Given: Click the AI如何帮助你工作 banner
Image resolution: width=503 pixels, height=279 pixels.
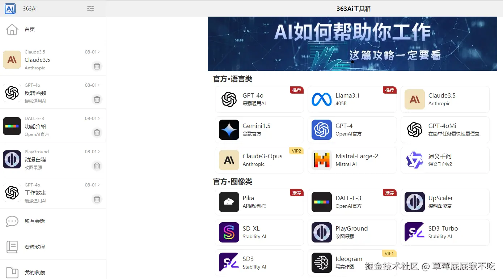Looking at the screenshot, I should pos(352,44).
